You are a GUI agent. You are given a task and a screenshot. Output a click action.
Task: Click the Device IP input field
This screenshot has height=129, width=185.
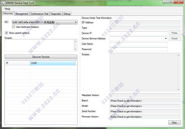(138, 33)
